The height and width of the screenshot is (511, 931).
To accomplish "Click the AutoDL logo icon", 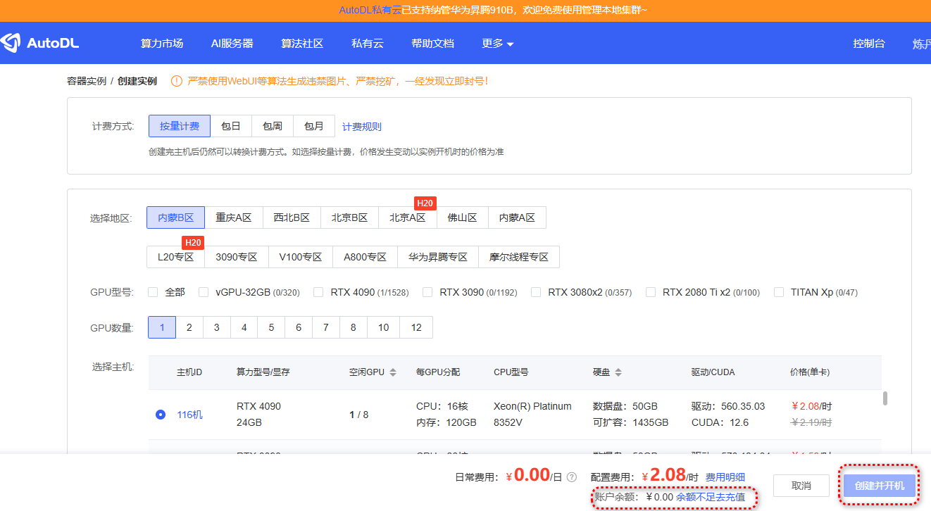I will pos(10,43).
